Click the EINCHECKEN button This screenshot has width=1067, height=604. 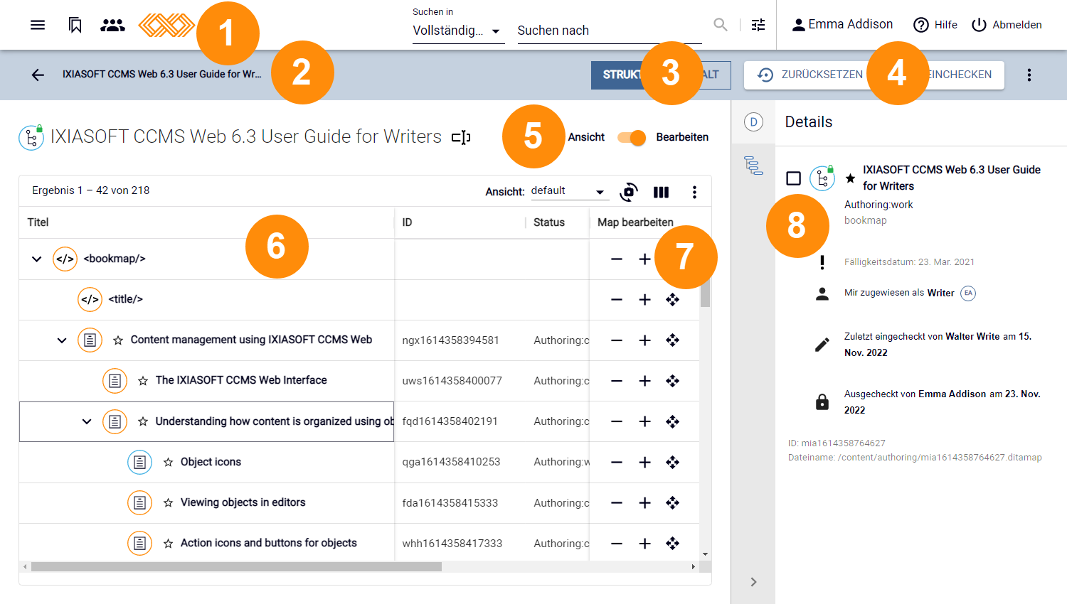coord(958,75)
